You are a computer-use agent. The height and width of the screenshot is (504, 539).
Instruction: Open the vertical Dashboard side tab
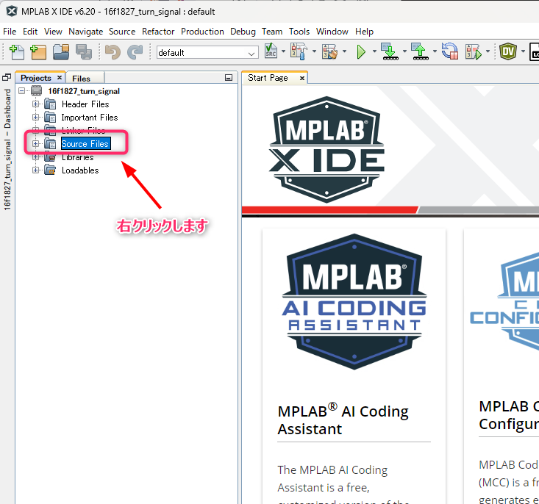coord(7,149)
